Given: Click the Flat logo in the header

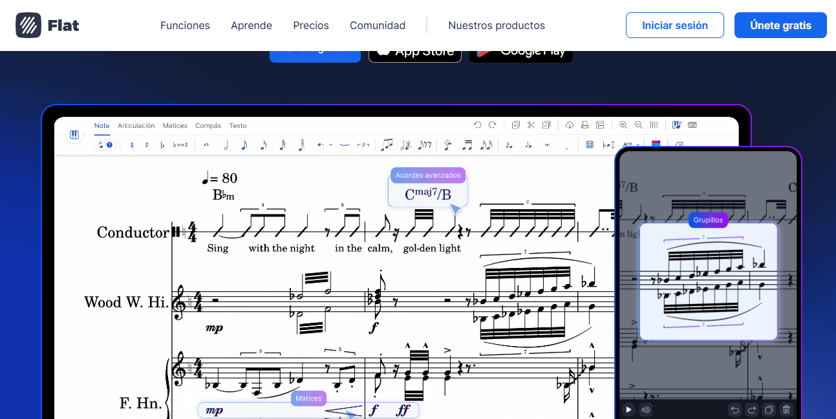Looking at the screenshot, I should pyautogui.click(x=48, y=26).
